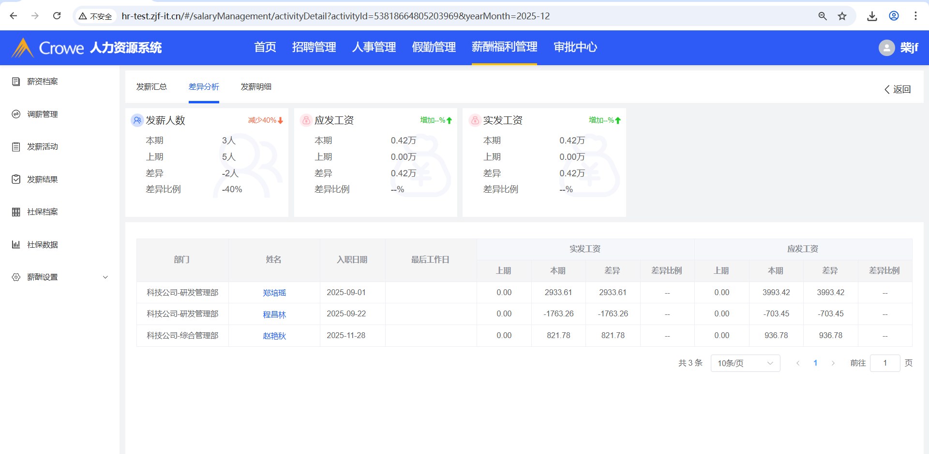Expand the 薪酬设置 sidebar menu

[105, 277]
